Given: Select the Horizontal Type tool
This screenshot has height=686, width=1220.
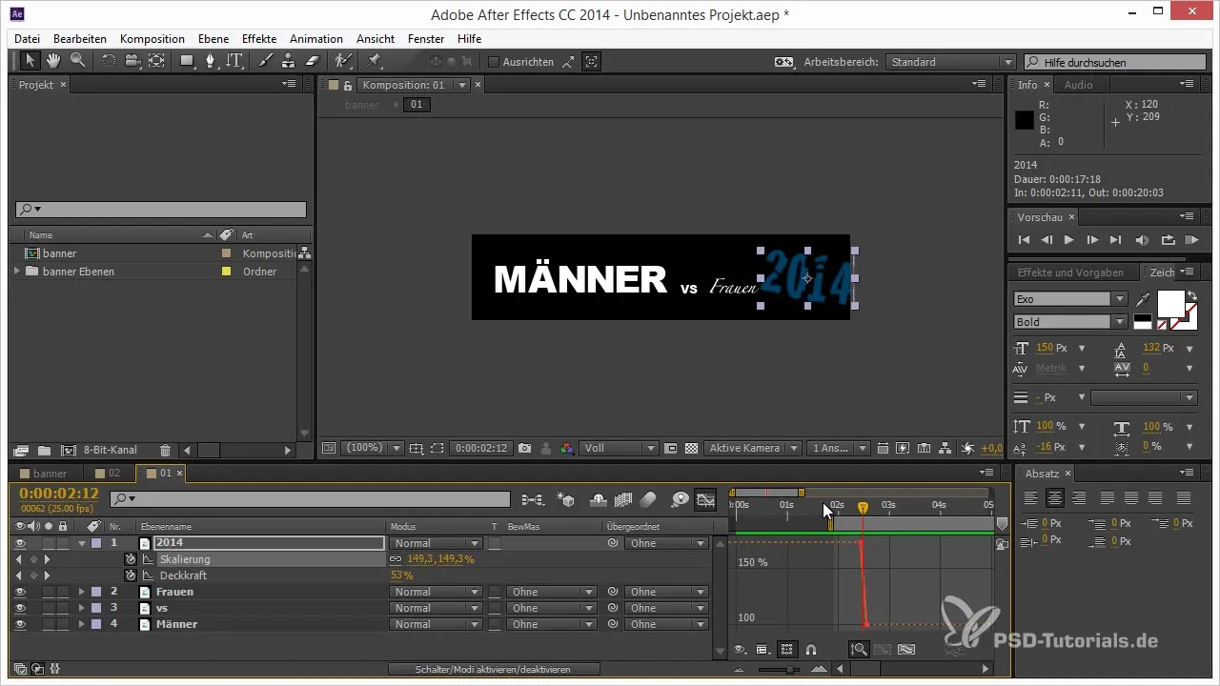Looking at the screenshot, I should click(x=234, y=61).
